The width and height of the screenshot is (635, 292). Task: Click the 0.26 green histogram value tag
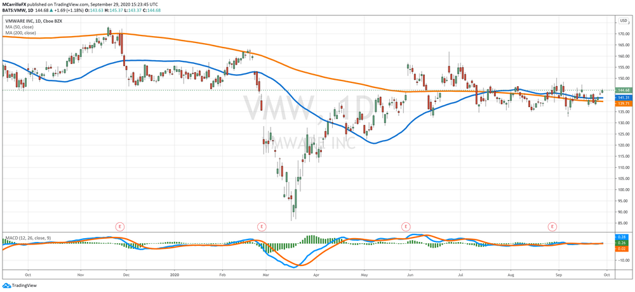click(x=623, y=243)
